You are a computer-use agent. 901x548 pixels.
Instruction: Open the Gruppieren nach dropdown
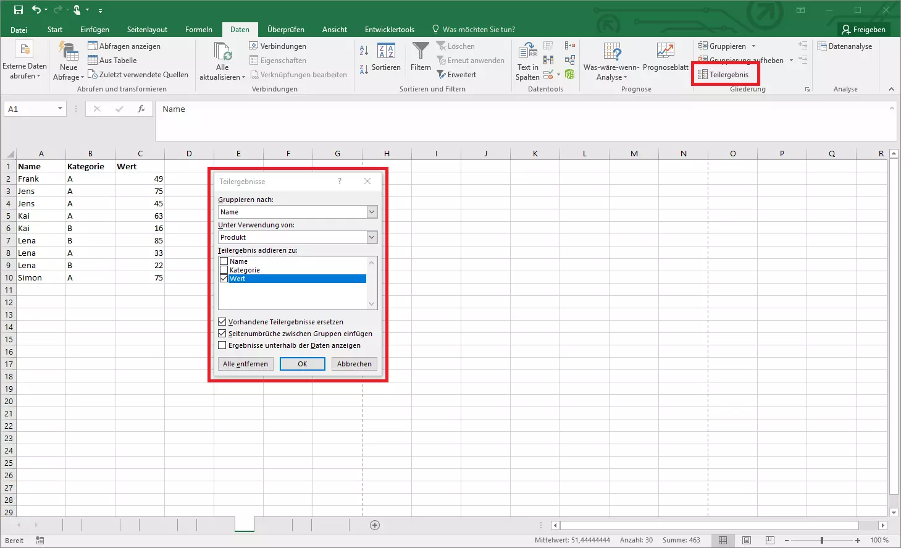372,212
